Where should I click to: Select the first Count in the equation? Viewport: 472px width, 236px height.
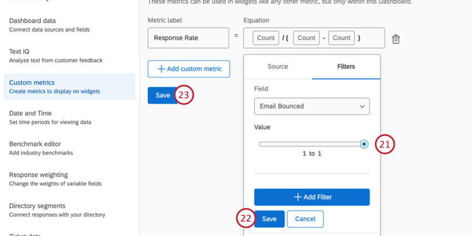[x=266, y=38]
